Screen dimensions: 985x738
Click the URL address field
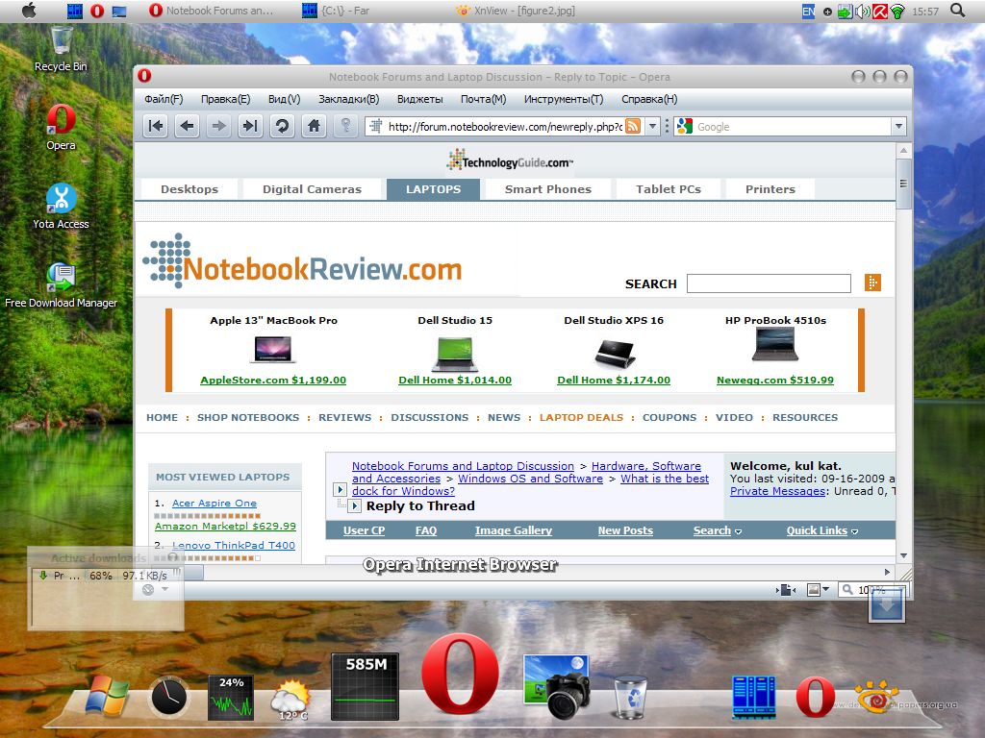[504, 126]
